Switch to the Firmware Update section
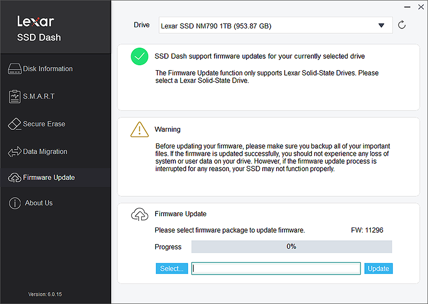Viewport: 428px width, 304px height. point(49,178)
